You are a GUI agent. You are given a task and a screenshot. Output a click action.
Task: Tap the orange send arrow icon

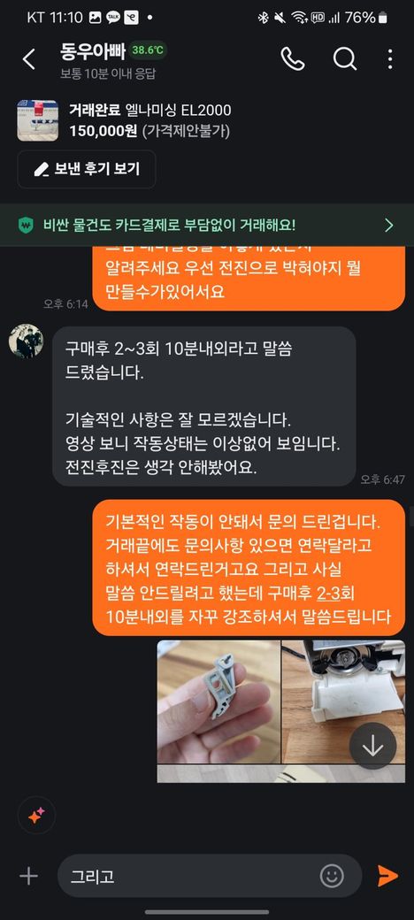point(387,876)
